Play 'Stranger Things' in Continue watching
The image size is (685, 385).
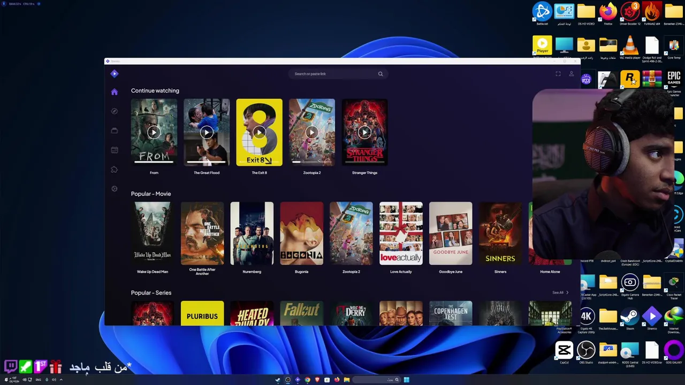point(364,132)
